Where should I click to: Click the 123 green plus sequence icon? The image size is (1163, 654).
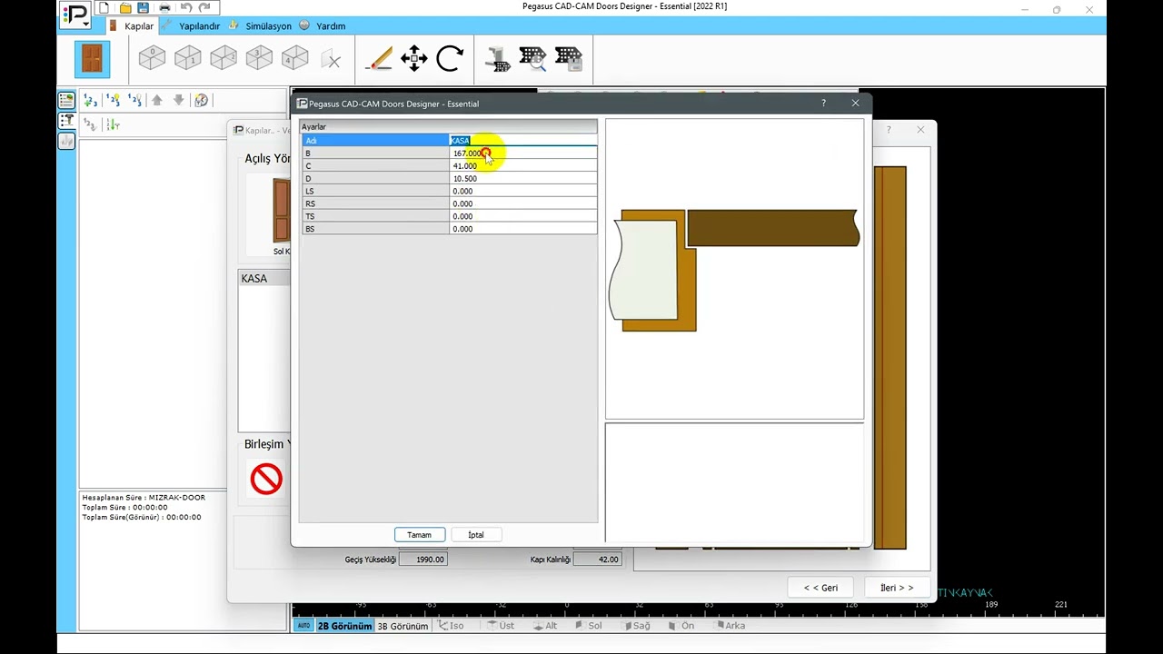[x=90, y=100]
